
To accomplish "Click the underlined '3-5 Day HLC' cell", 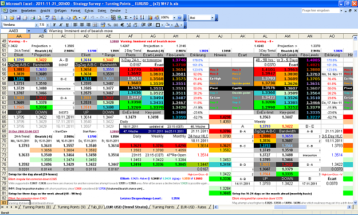I will click(332, 136).
